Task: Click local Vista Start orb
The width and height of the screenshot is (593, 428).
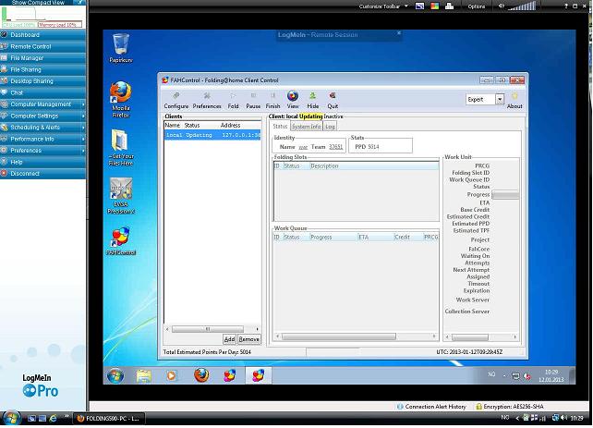Action: 11,418
